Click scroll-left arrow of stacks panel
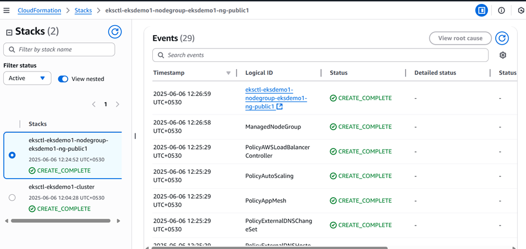The image size is (526, 249). point(6,221)
